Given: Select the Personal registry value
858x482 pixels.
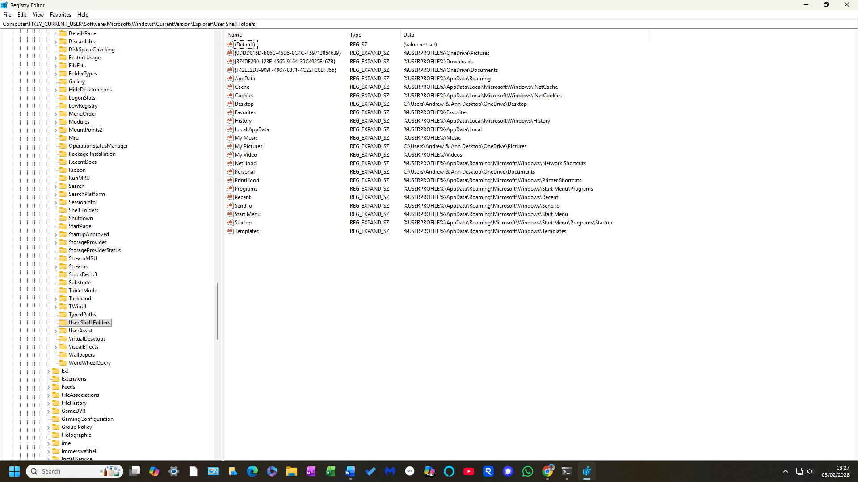Looking at the screenshot, I should 244,172.
